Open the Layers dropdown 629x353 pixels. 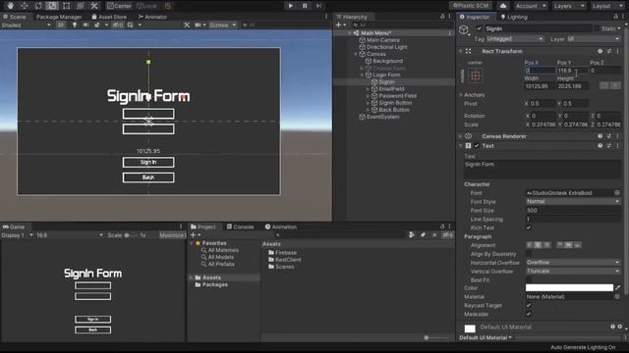click(568, 6)
